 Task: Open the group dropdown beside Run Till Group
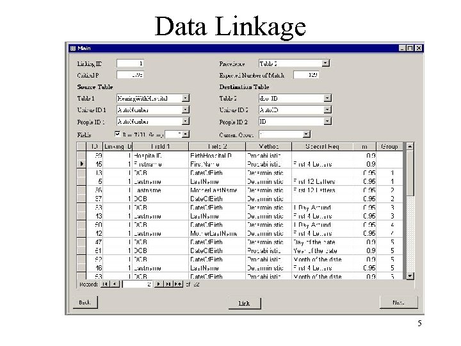pyautogui.click(x=185, y=135)
